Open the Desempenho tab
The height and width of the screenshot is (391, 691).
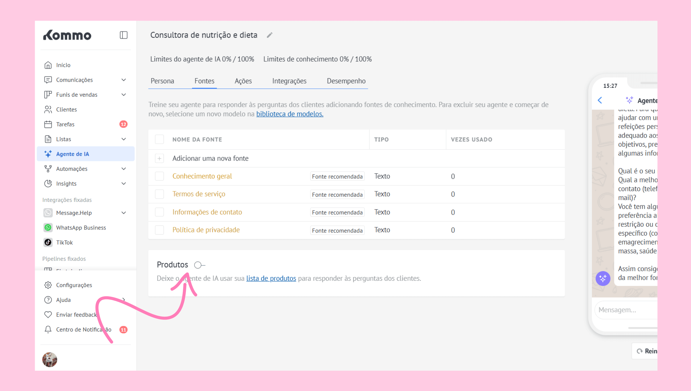point(346,81)
